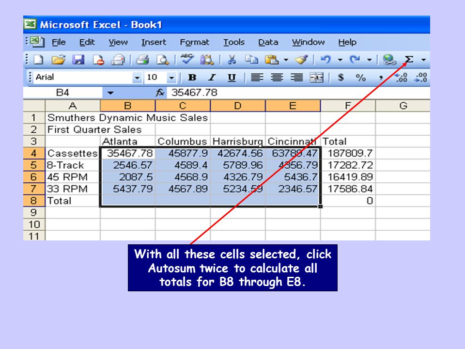Click the Research icon next to Spelling
The width and height of the screenshot is (465, 349).
[207, 60]
